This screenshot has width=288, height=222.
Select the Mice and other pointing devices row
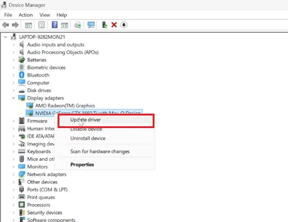coord(41,159)
